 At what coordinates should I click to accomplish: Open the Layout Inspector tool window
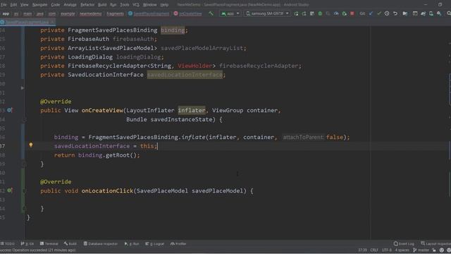(435, 243)
